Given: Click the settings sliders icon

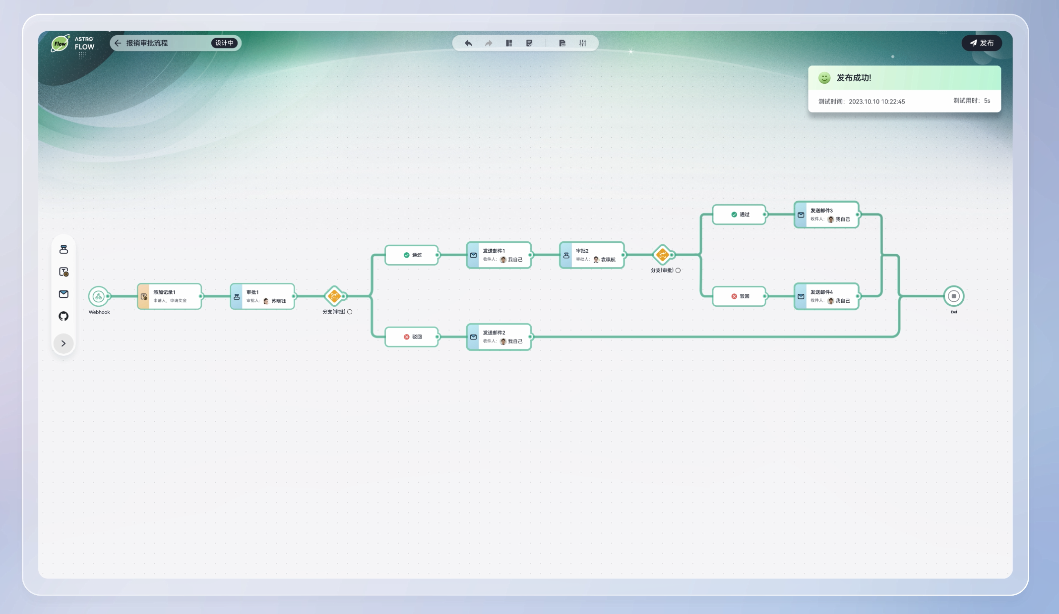Looking at the screenshot, I should click(x=583, y=43).
